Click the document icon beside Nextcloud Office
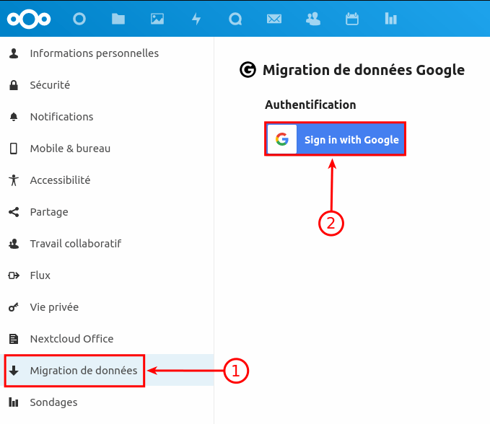Viewport: 490px width, 424px height. pyautogui.click(x=14, y=339)
